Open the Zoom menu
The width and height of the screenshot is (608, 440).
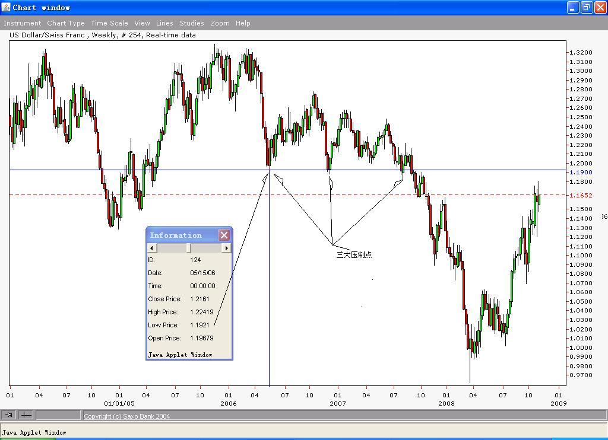point(220,23)
